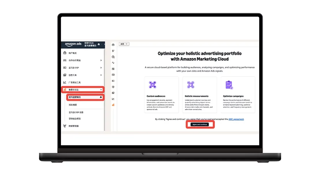Open the country dropdown above the page heading
The width and height of the screenshot is (312, 180).
(x=124, y=44)
